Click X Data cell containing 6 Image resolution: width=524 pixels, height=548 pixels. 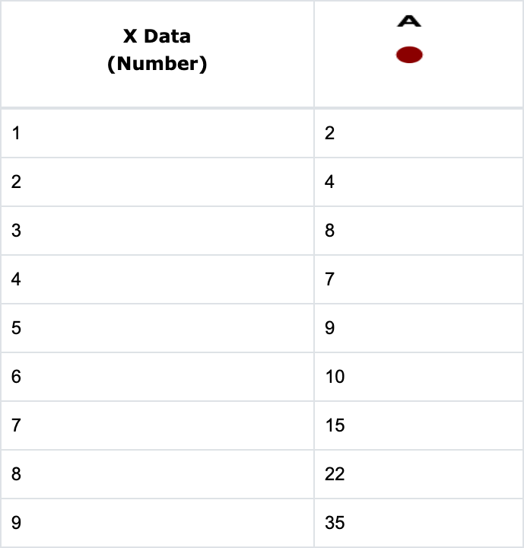click(157, 377)
